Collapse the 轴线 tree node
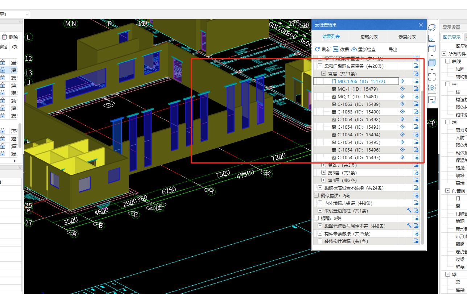Image resolution: width=467 pixels, height=294 pixels. click(x=448, y=61)
